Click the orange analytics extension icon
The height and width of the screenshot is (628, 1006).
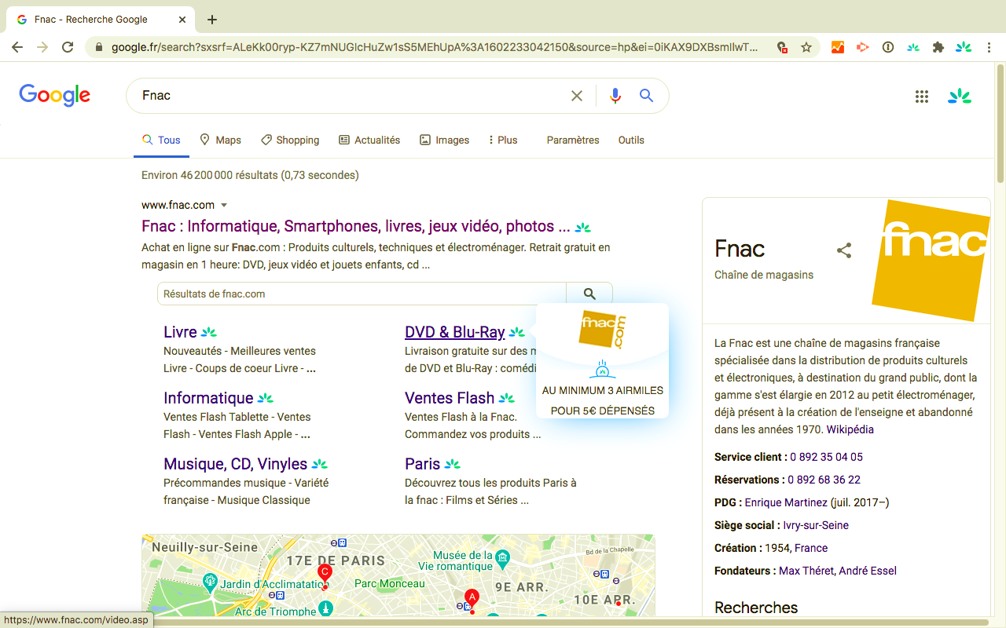tap(838, 47)
